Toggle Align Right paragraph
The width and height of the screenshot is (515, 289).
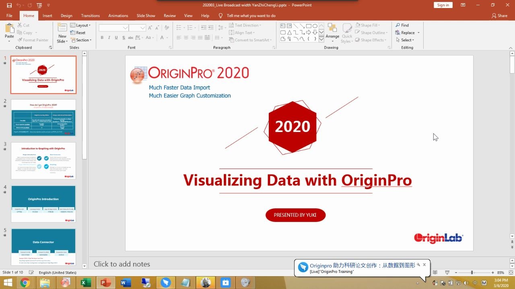coord(193,38)
